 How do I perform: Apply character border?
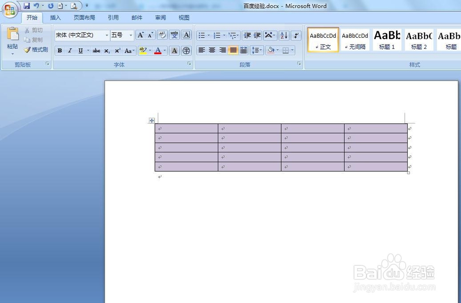pos(186,35)
